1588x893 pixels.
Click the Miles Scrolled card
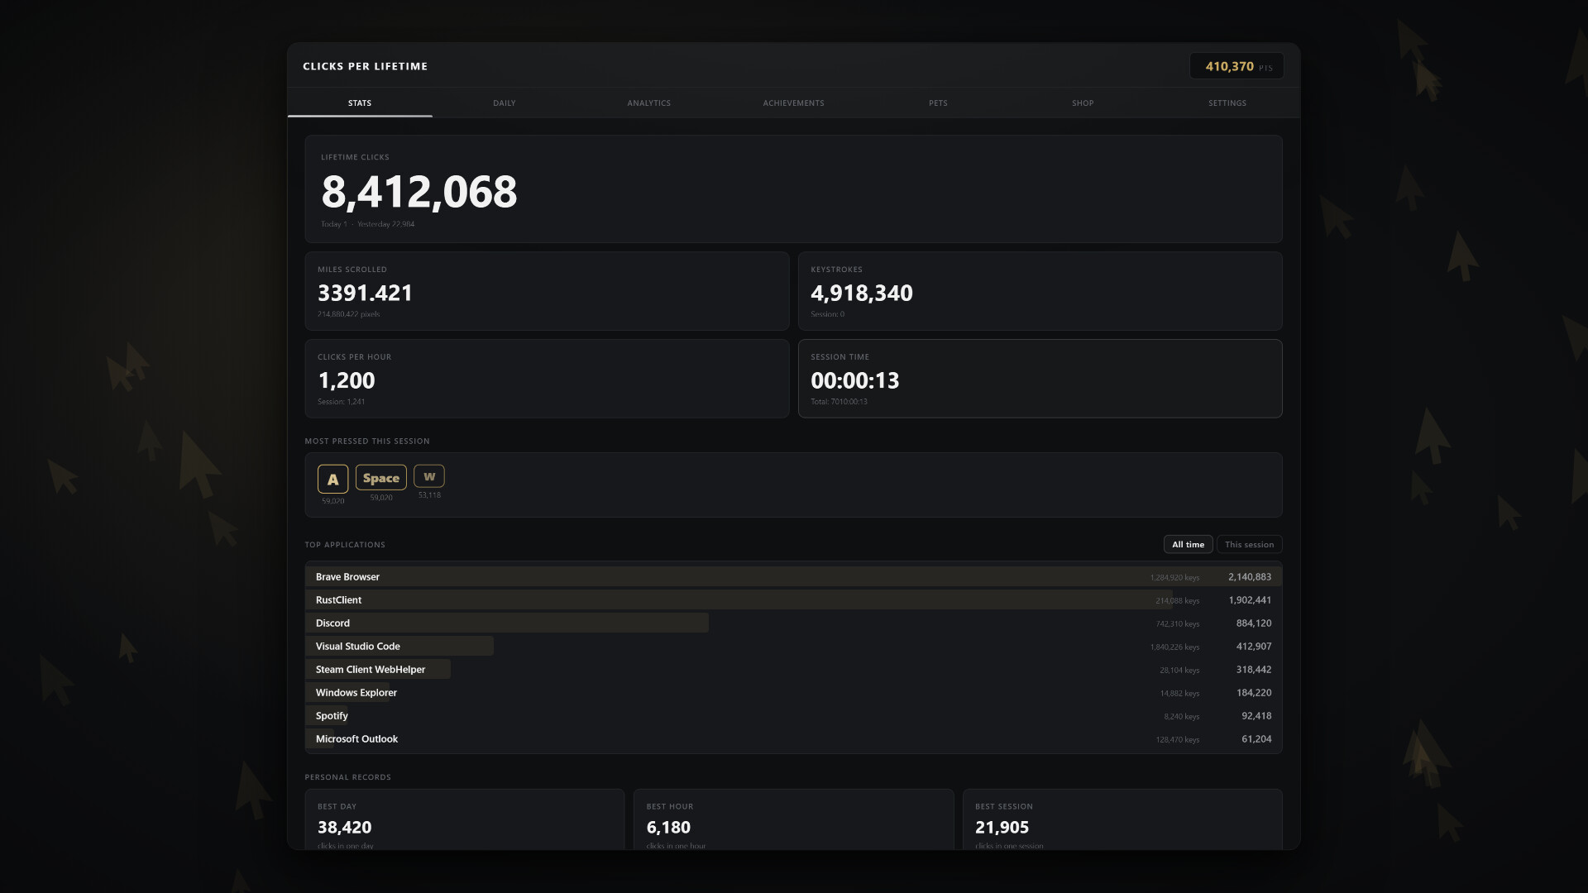547,291
